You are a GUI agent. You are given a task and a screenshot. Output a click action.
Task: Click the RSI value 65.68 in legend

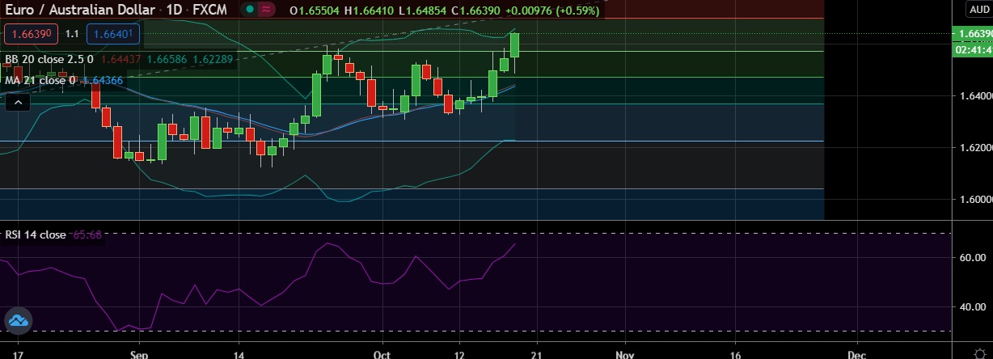(x=87, y=234)
